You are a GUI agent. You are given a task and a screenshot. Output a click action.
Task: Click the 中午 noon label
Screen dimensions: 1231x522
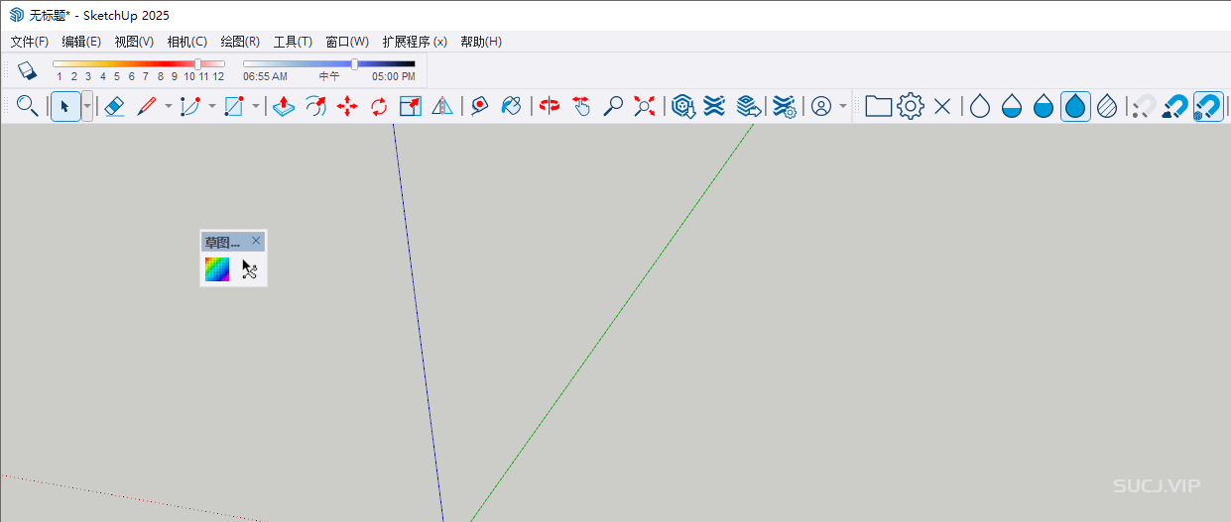pyautogui.click(x=329, y=76)
